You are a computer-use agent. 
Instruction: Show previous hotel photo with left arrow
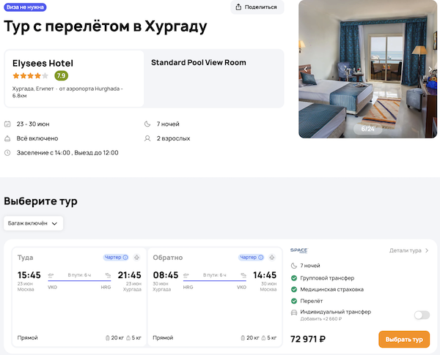pyautogui.click(x=307, y=70)
